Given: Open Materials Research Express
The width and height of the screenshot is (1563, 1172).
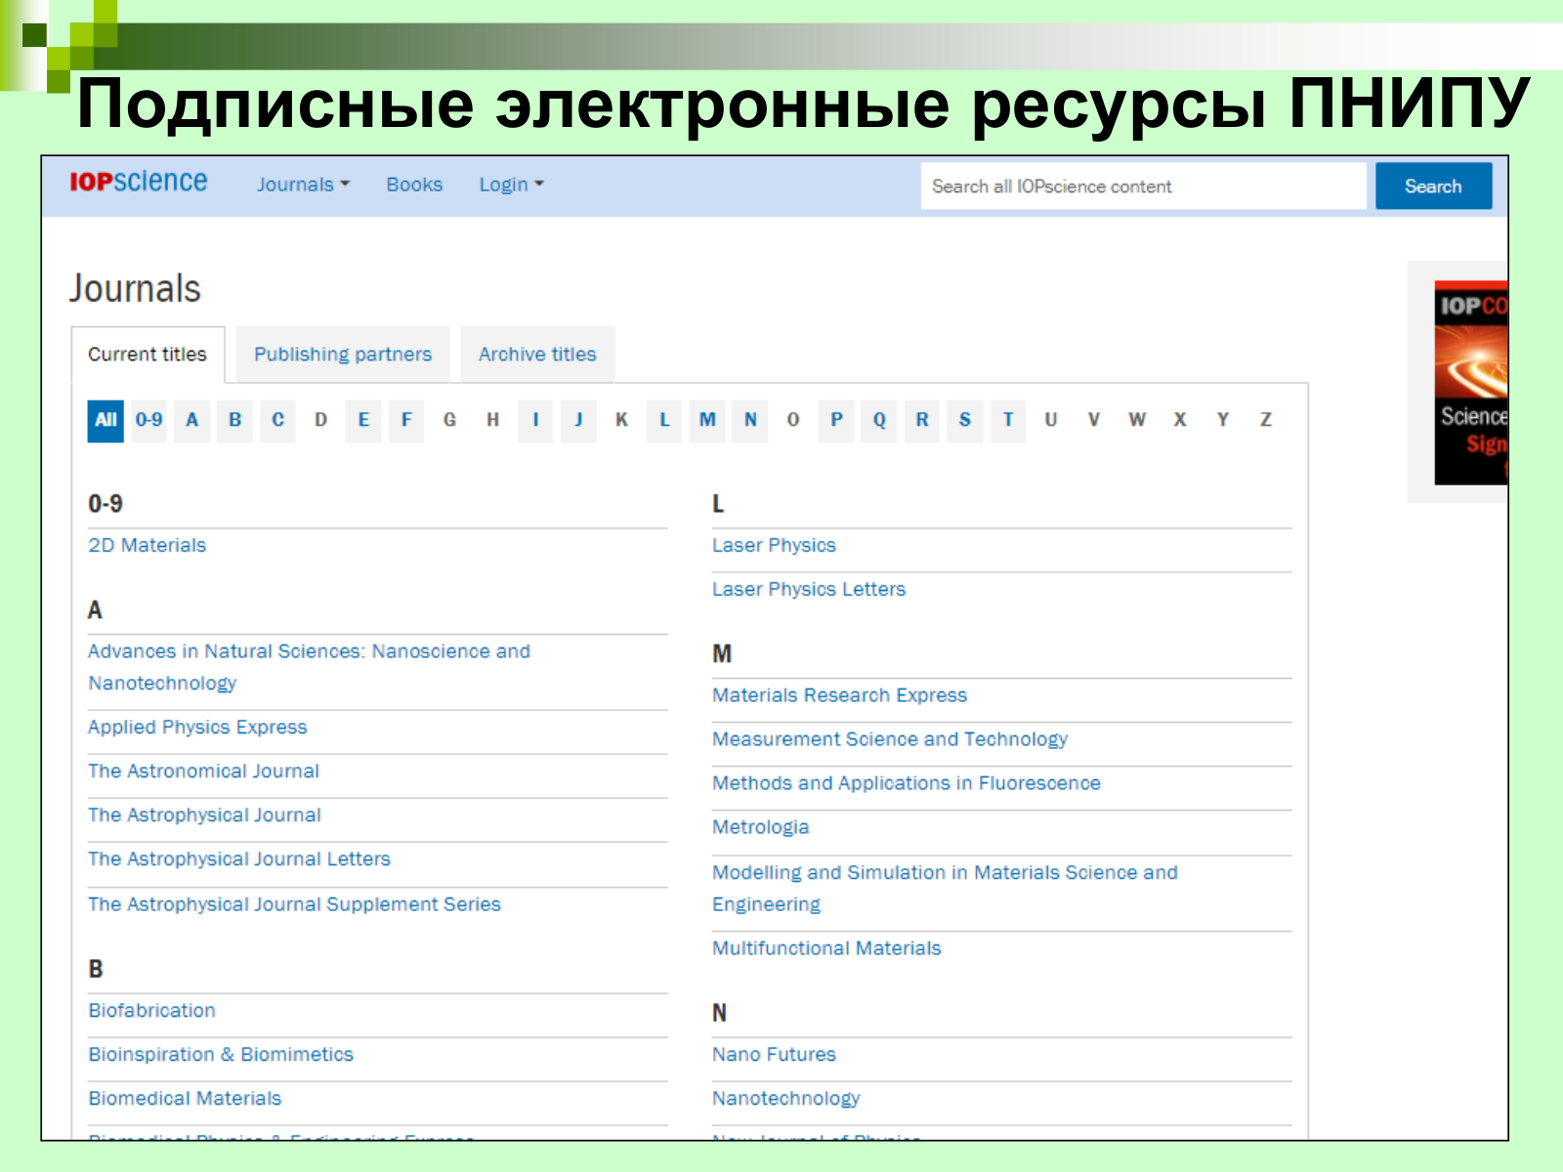Looking at the screenshot, I should click(839, 695).
